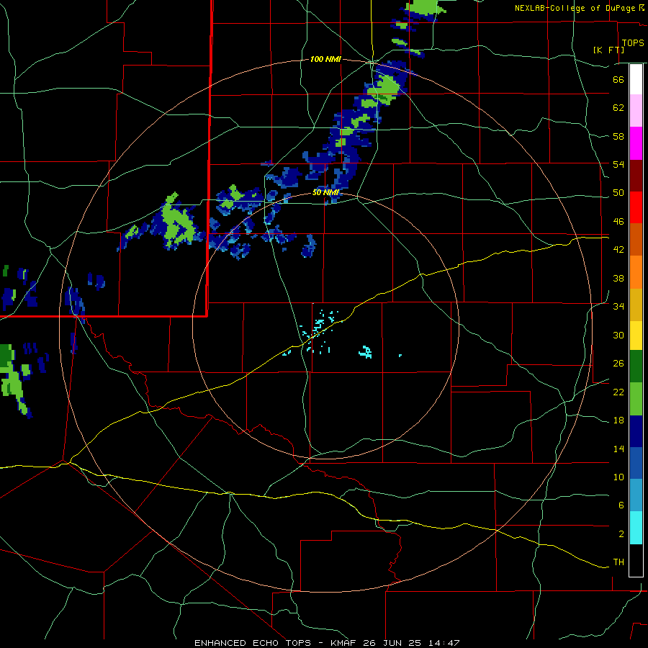The width and height of the screenshot is (648, 648).
Task: Select the 58 scale value
Action: point(618,136)
